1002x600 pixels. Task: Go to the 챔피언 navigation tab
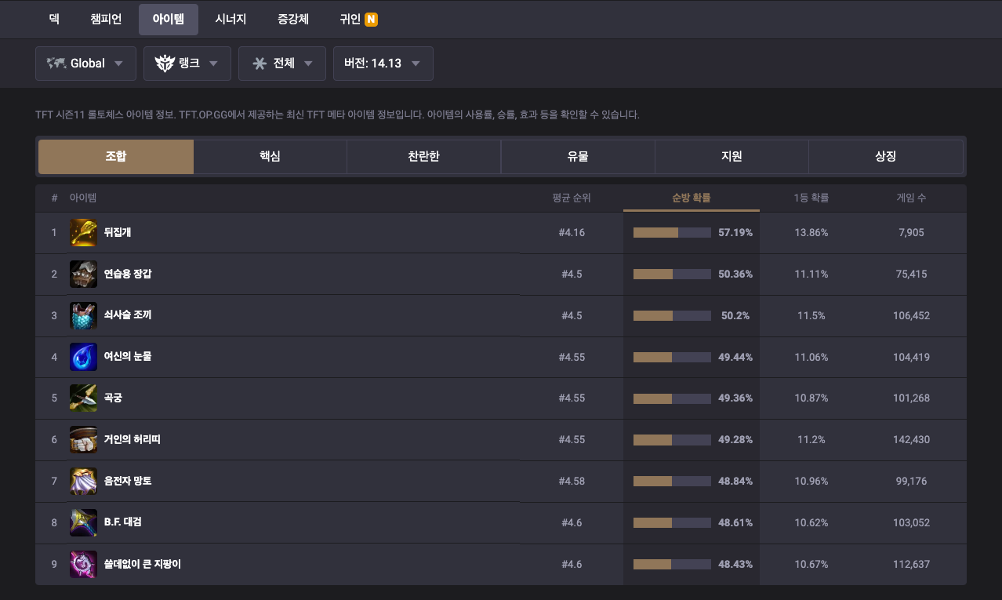[x=106, y=20]
